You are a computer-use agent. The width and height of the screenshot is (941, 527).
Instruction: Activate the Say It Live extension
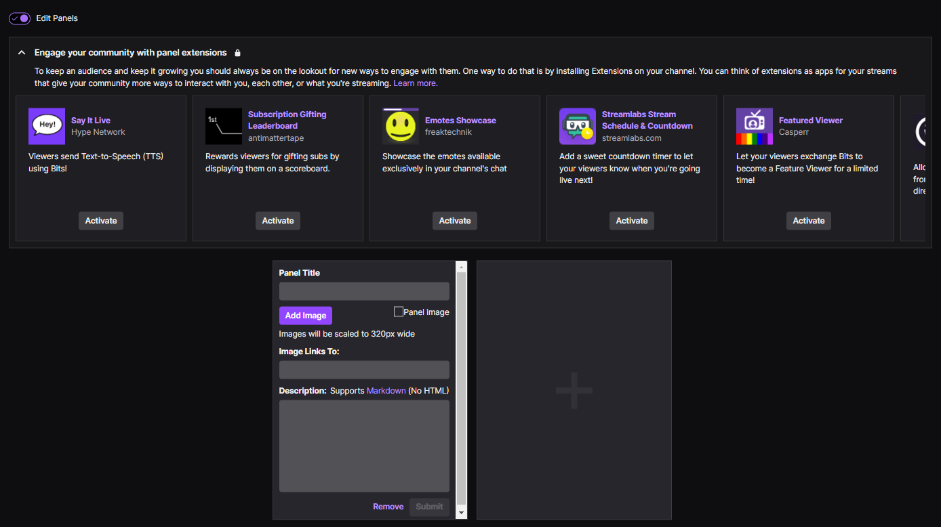coord(101,221)
